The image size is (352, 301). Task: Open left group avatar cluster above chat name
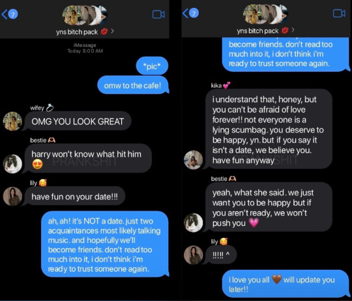[85, 15]
